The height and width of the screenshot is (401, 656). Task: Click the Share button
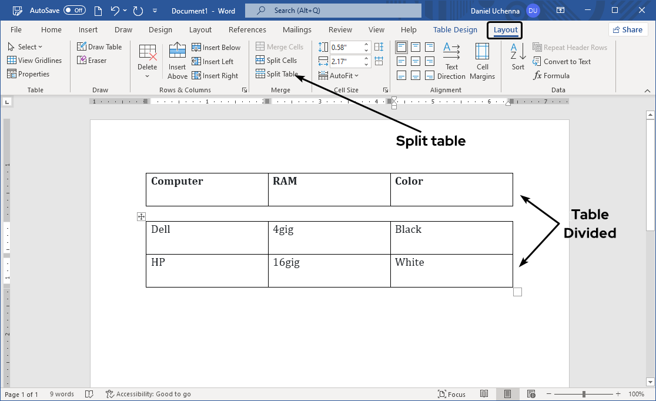(628, 29)
